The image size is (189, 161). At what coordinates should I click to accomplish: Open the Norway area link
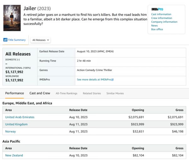point(10,131)
